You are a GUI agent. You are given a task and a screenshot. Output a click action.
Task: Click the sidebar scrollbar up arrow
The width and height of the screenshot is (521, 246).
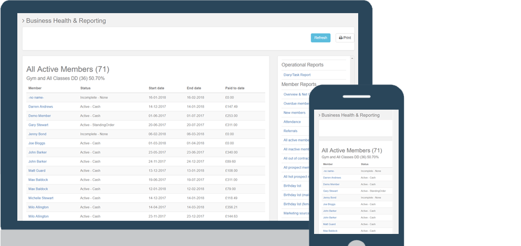pyautogui.click(x=352, y=58)
